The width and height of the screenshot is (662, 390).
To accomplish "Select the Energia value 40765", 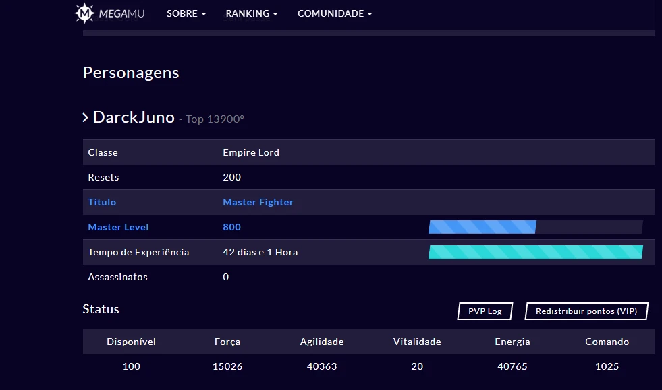I will [x=512, y=366].
